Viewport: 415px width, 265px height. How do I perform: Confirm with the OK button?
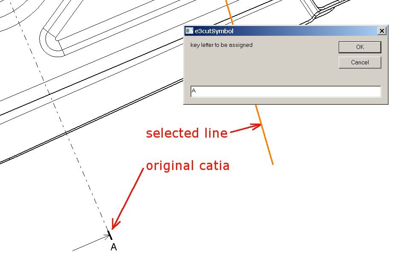(x=360, y=47)
